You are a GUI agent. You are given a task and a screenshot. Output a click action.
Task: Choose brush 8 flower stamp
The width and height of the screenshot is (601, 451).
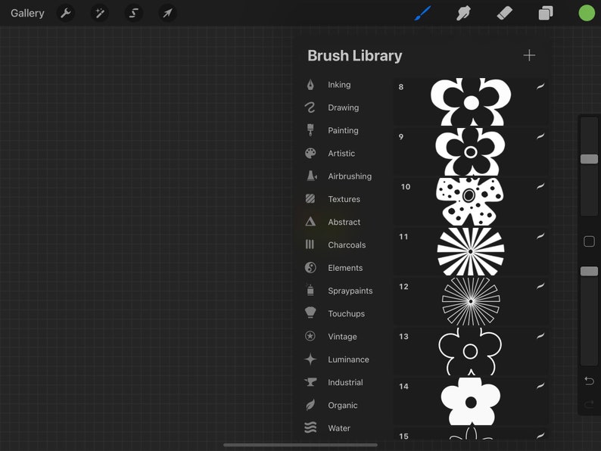pos(471,102)
